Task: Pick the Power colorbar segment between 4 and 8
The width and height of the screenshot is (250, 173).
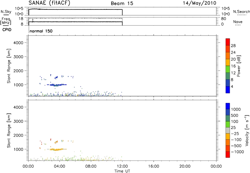Action: tap(228, 83)
